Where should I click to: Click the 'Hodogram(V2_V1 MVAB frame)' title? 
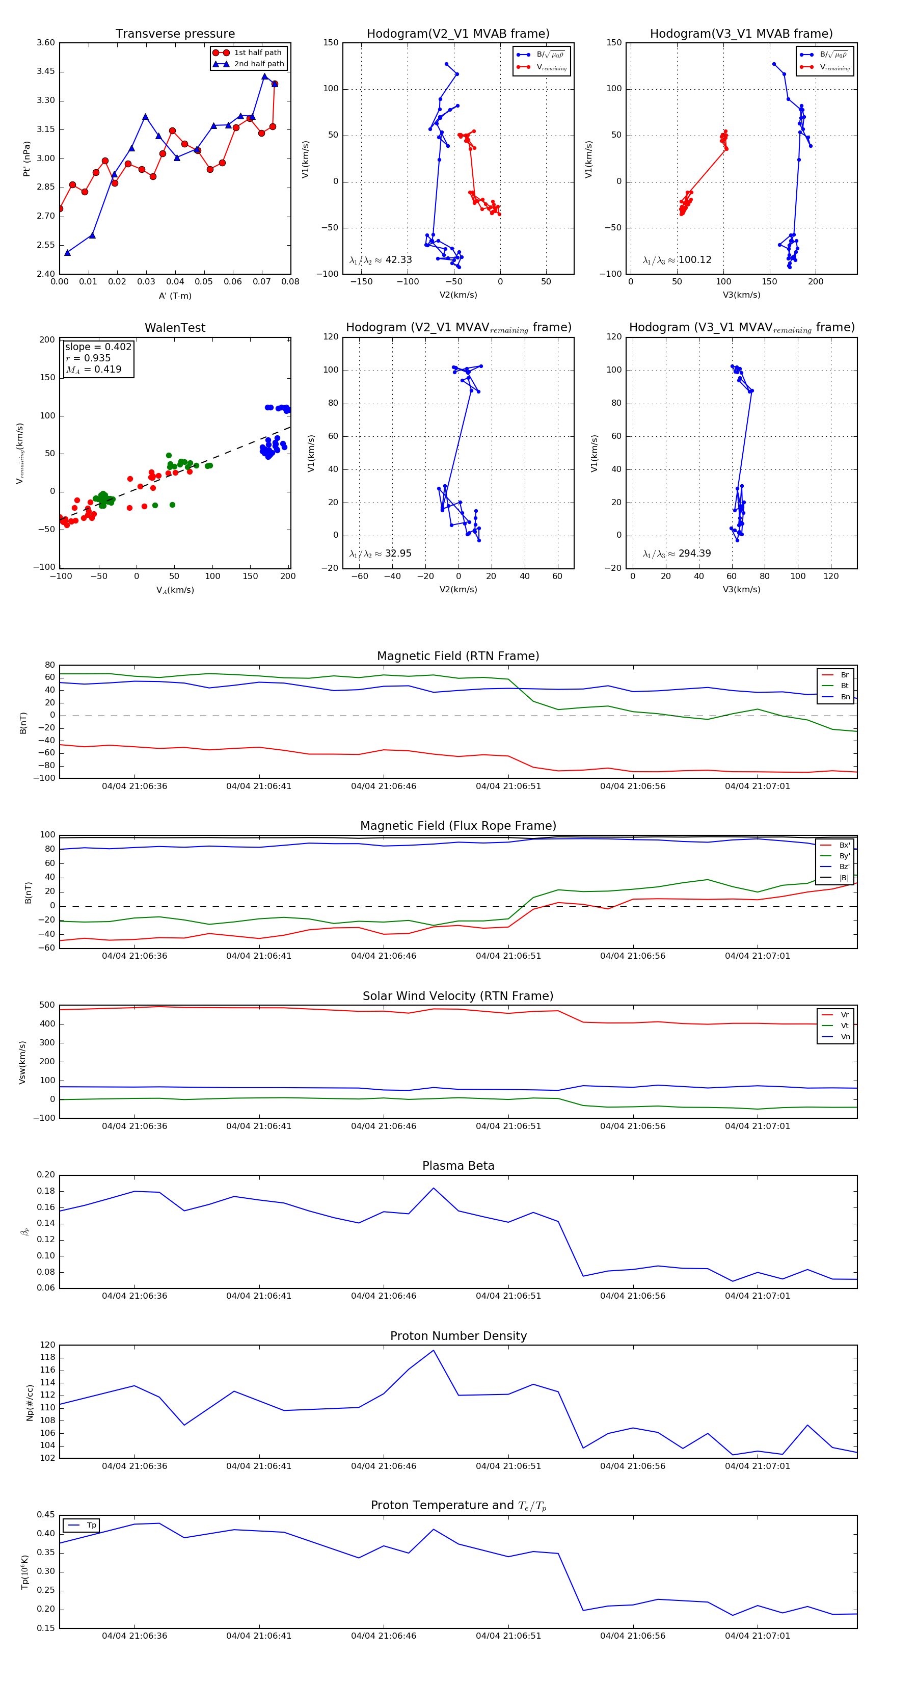[x=458, y=34]
